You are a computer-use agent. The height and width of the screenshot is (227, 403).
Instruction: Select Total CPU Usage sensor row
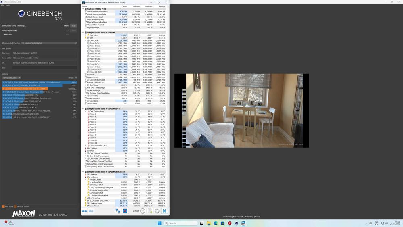(124, 90)
